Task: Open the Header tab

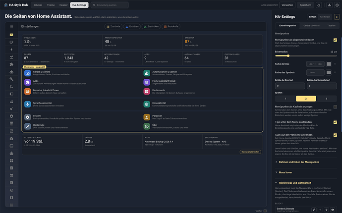Action: (x=63, y=5)
